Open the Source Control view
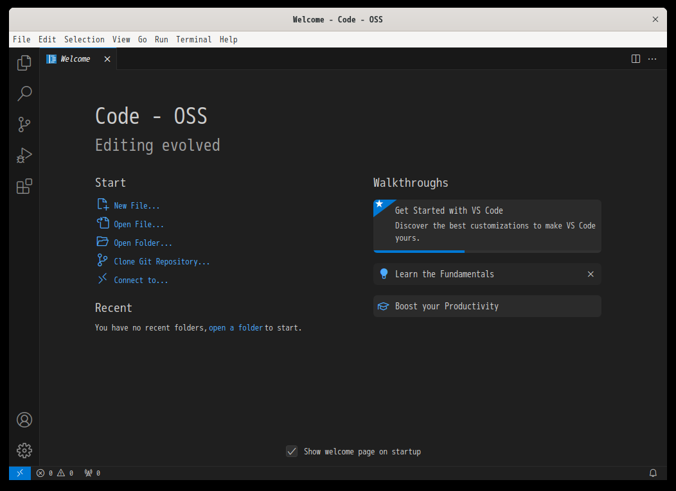 tap(24, 125)
